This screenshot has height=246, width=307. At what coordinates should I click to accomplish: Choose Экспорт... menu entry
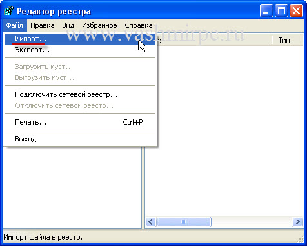[x=80, y=50]
